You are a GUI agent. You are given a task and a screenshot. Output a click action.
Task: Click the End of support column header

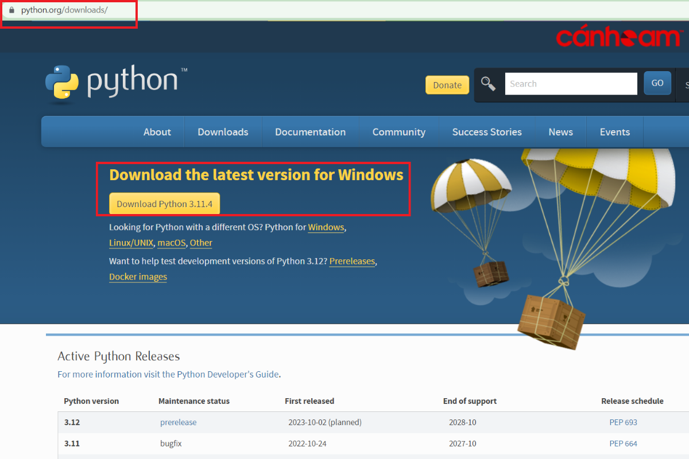click(x=470, y=401)
